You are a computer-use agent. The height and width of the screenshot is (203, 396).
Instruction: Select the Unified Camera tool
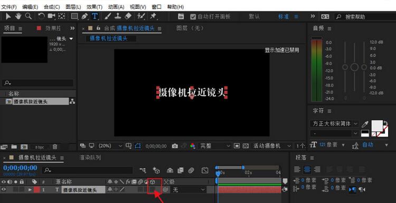coord(52,16)
